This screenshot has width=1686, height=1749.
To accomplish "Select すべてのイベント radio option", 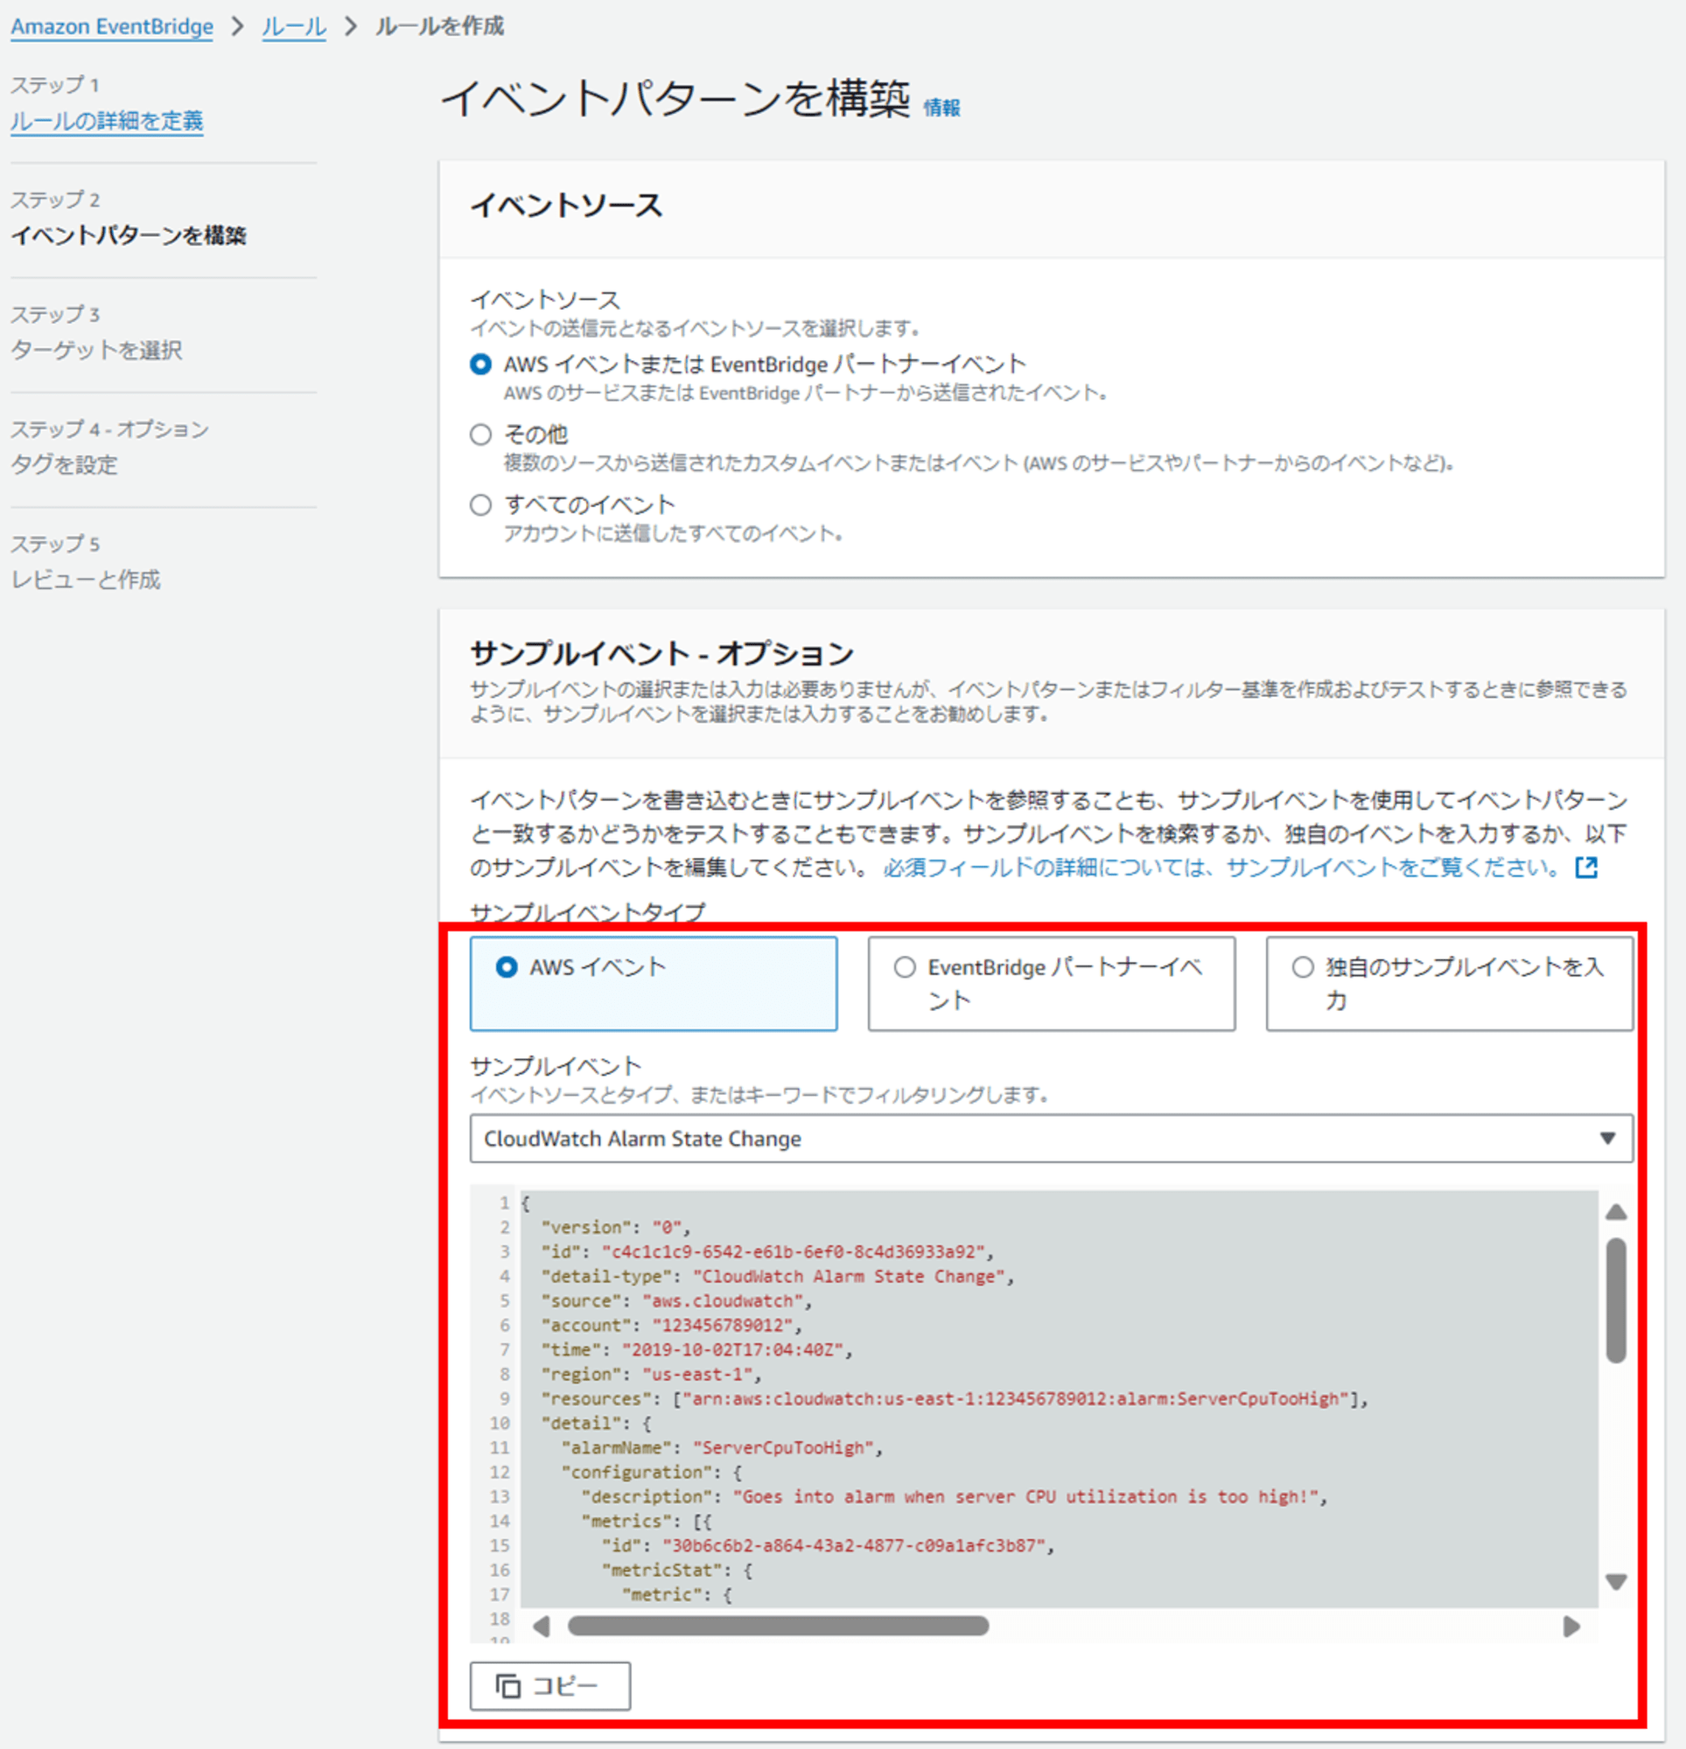I will tap(480, 505).
